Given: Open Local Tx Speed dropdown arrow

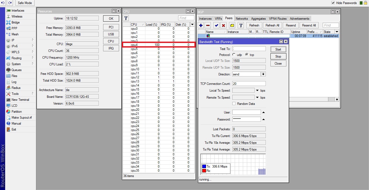Looking at the screenshot, I should 257,90.
